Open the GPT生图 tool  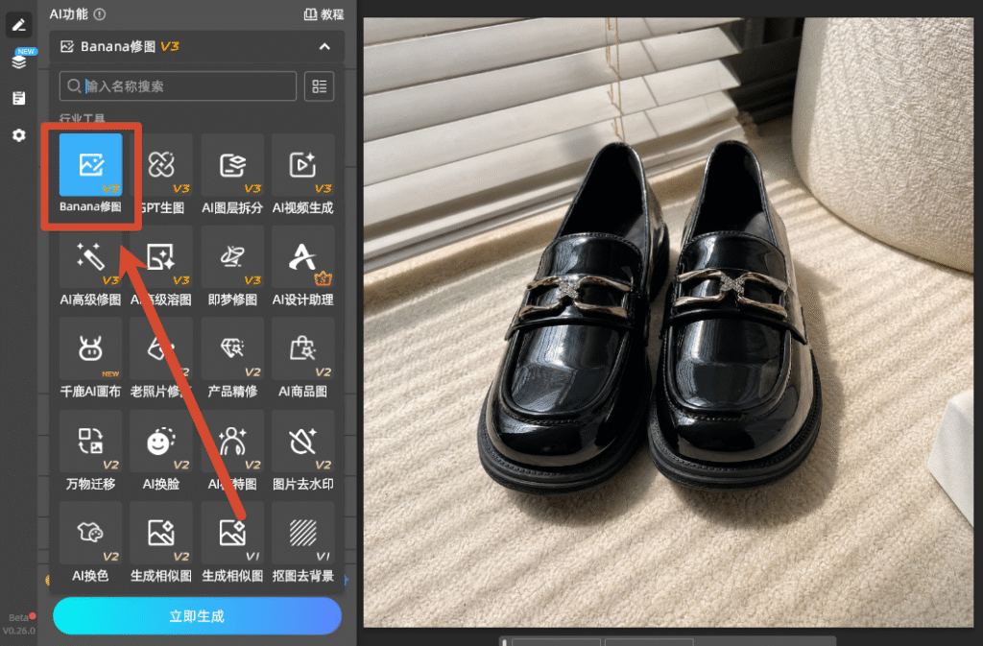click(161, 164)
